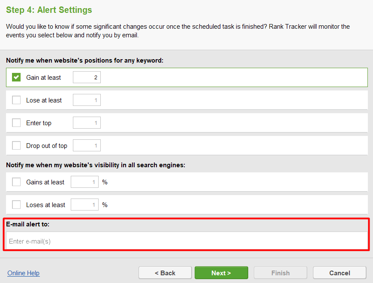Viewport: 373px width, 283px height.
Task: Focus the Drop out of top number field
Action: click(87, 145)
